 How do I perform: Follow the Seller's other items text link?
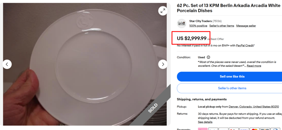tap(221, 26)
